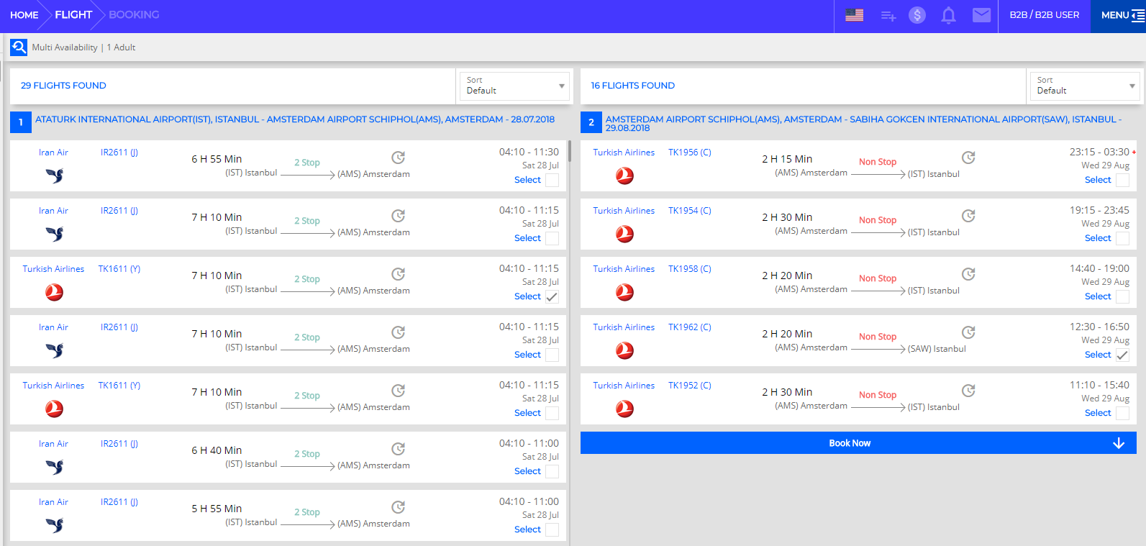Click the TK1954 (C) flight number link
The height and width of the screenshot is (546, 1146).
[689, 211]
